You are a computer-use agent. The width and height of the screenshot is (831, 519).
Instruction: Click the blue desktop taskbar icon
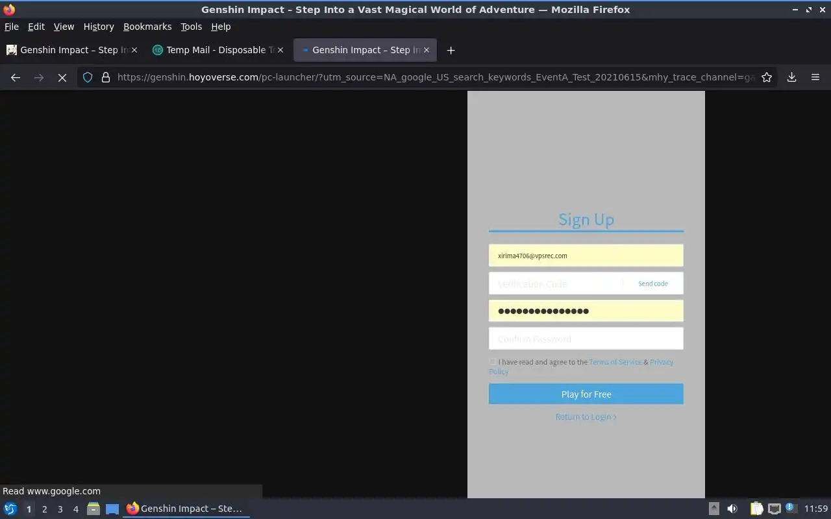click(112, 509)
